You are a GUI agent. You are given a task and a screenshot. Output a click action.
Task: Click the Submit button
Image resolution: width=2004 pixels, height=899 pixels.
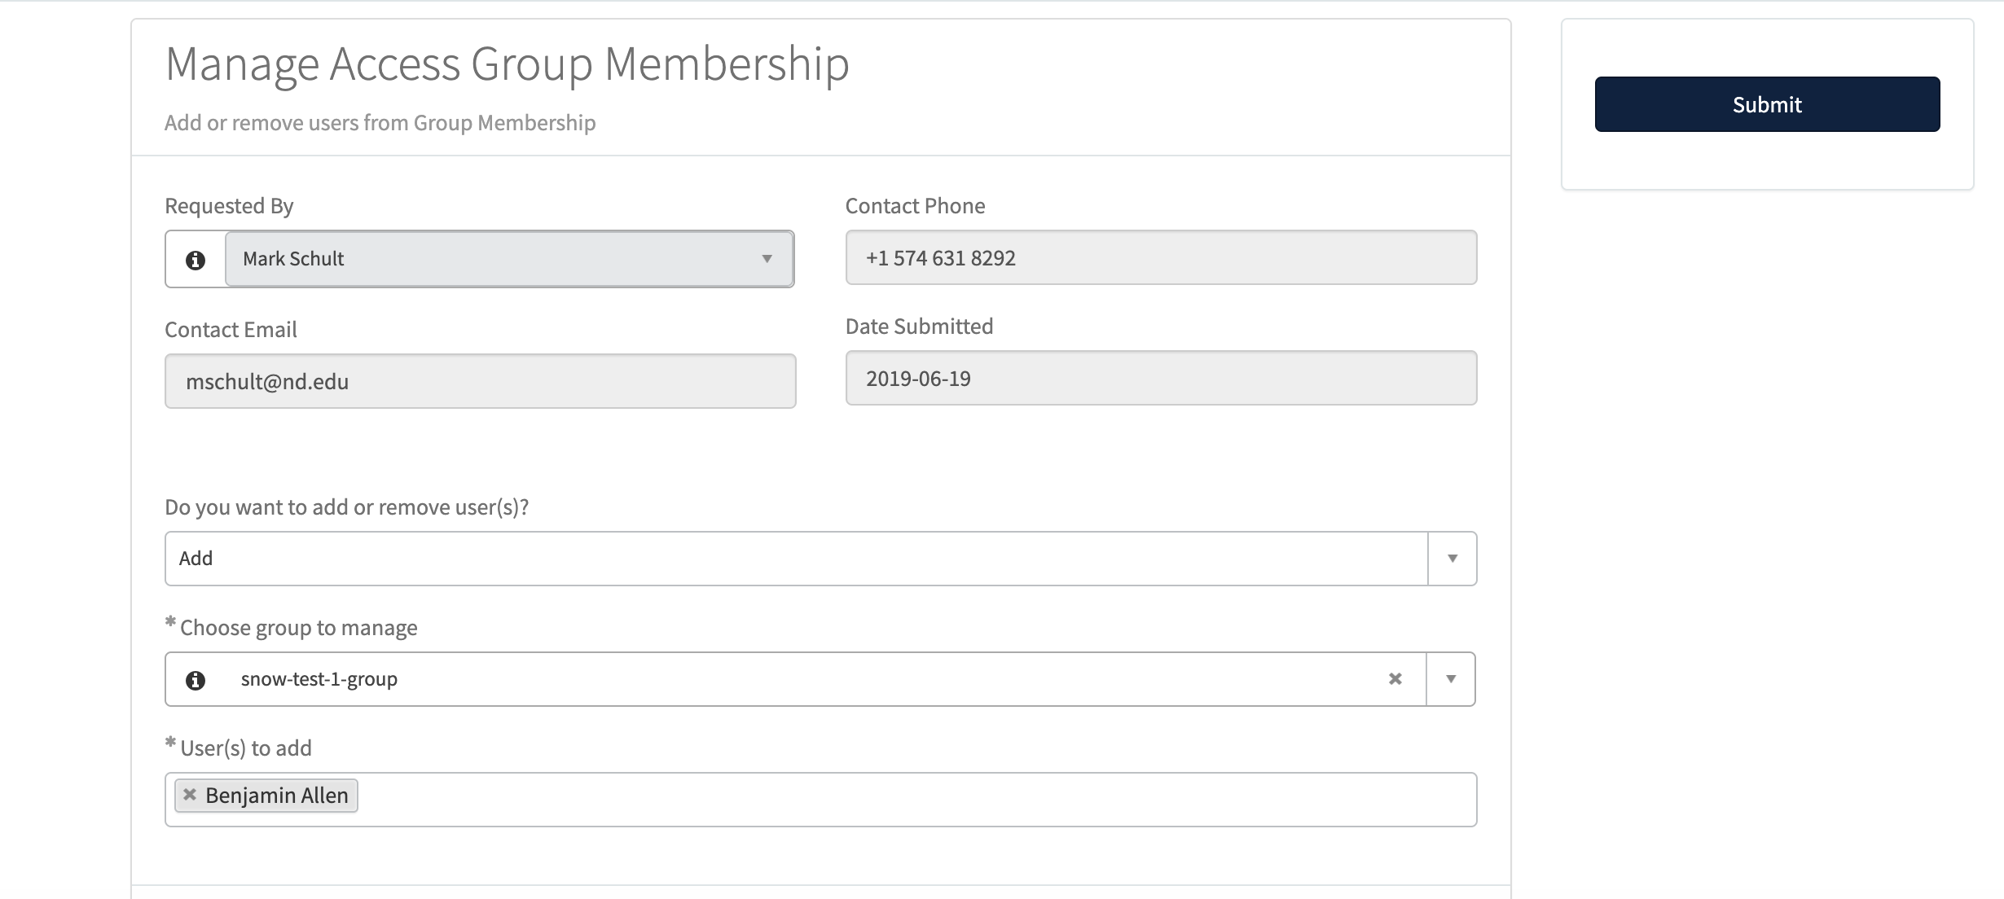1766,103
